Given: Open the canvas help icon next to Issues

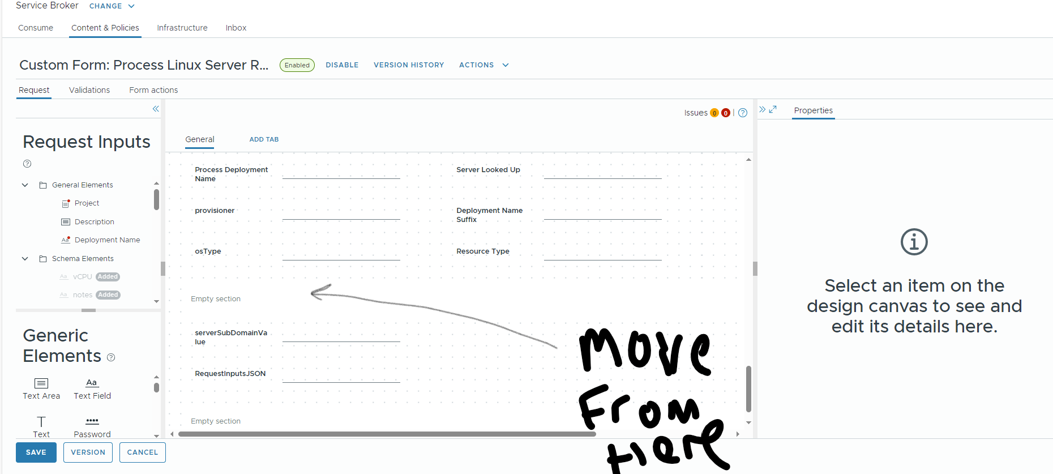Looking at the screenshot, I should 743,113.
